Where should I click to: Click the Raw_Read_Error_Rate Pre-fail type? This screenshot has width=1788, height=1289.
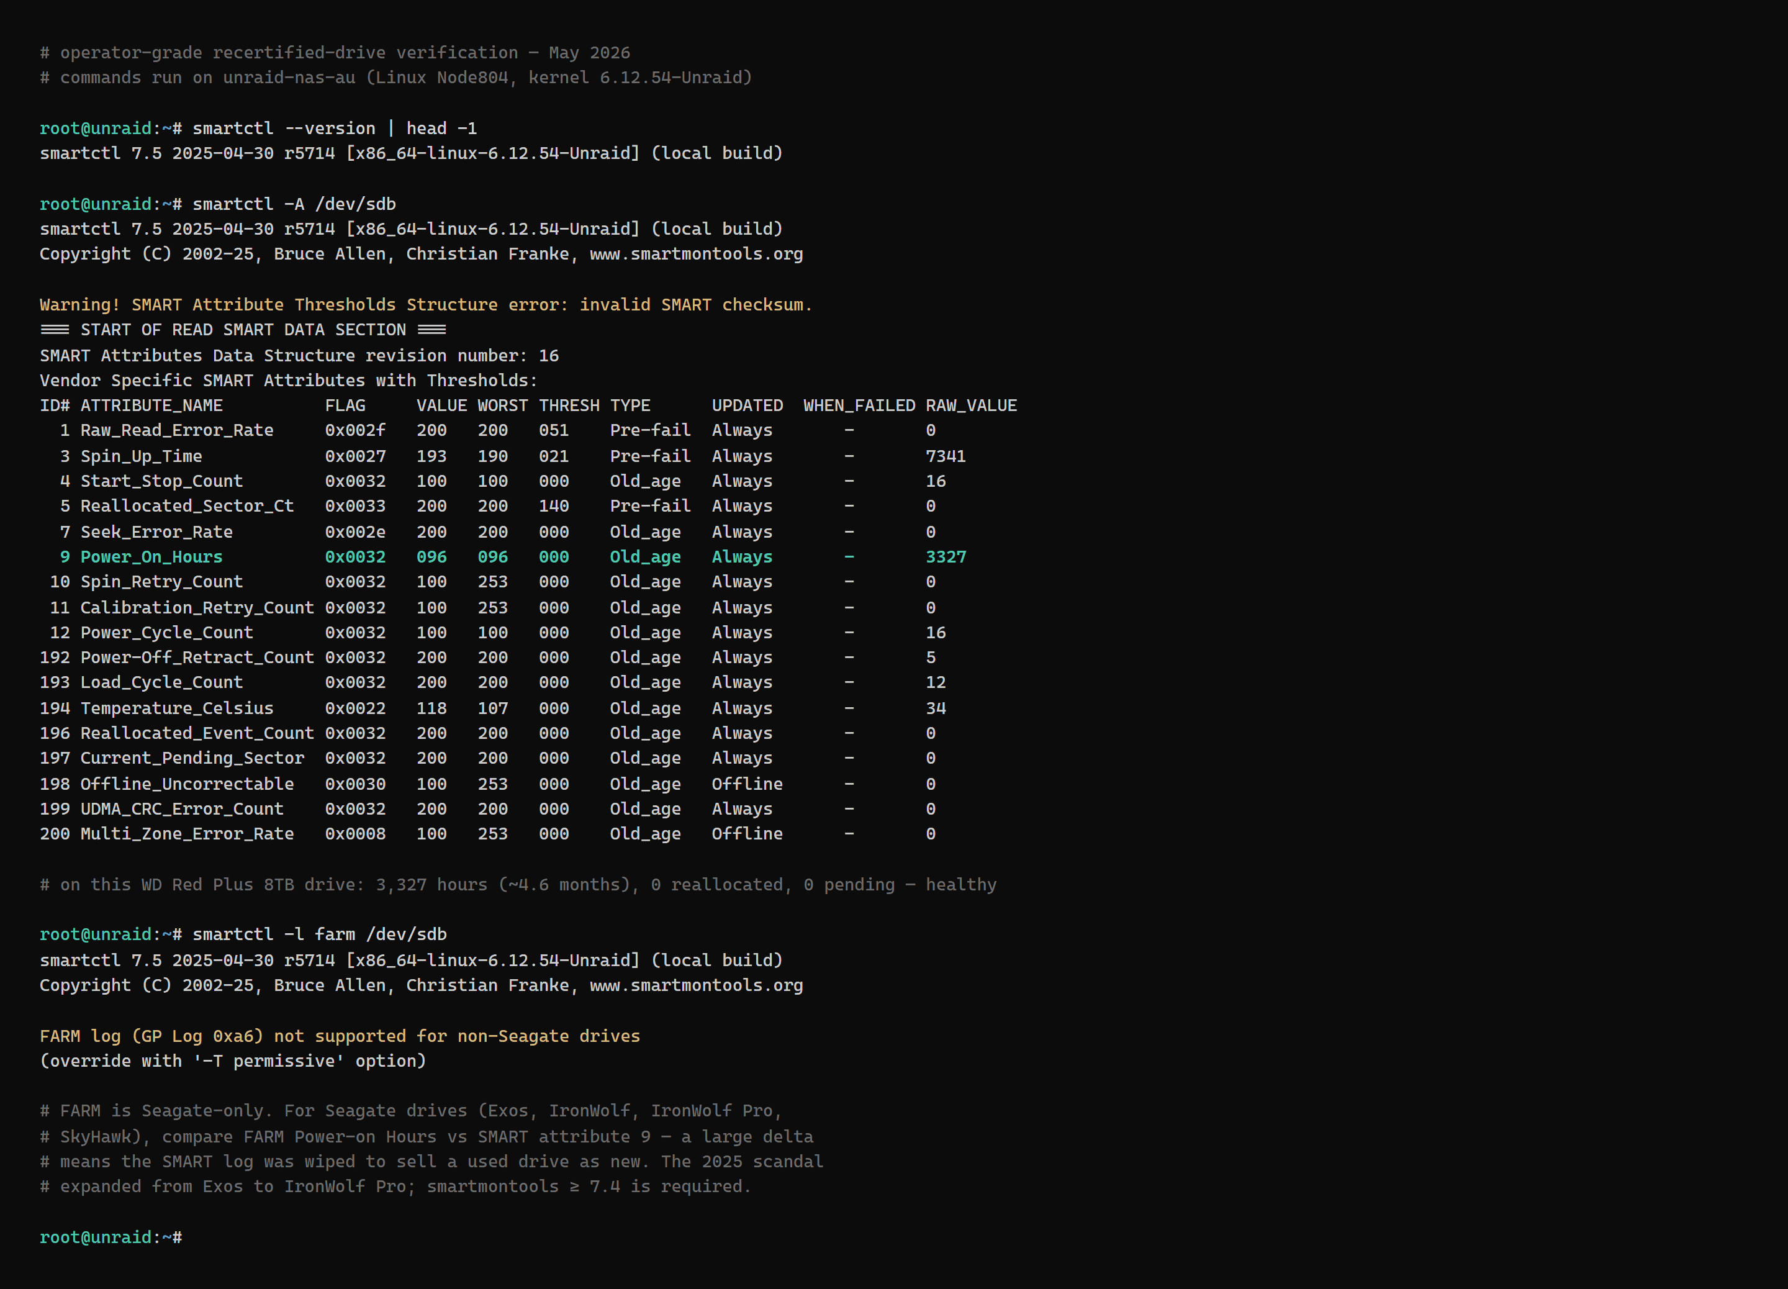(651, 430)
